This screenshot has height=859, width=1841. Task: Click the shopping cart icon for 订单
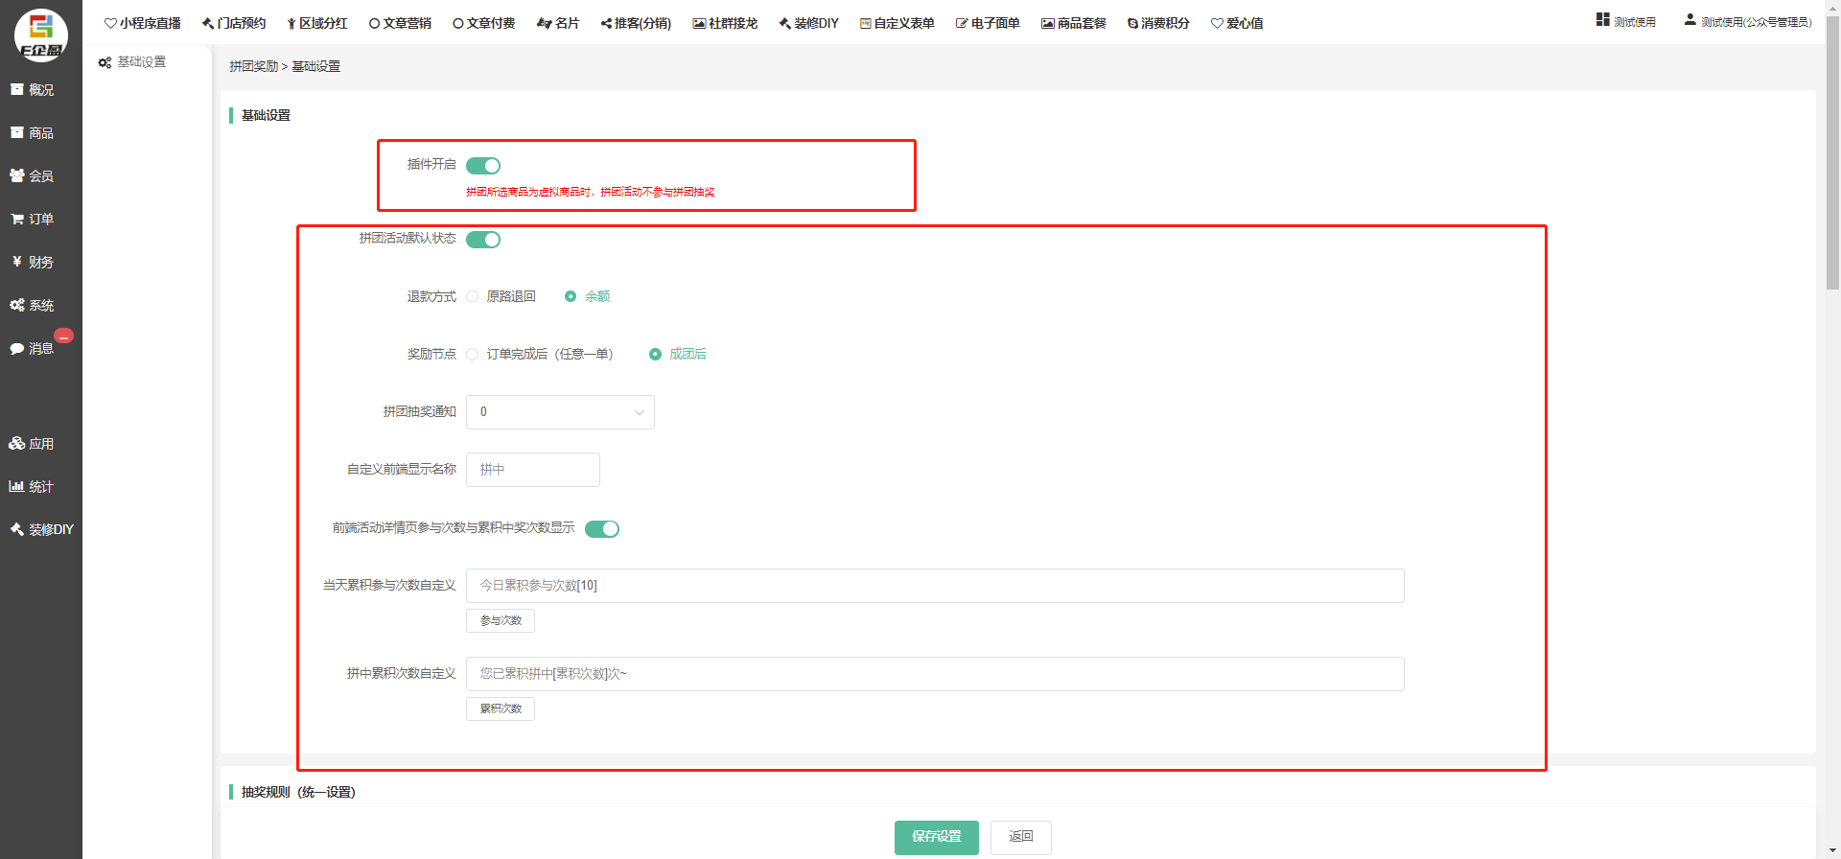pos(17,220)
